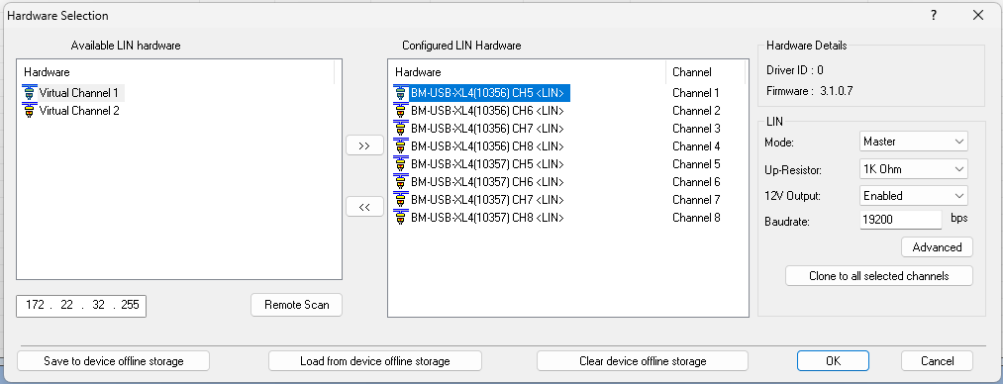This screenshot has width=1003, height=384.
Task: Click the Channel 2 cell
Action: pyautogui.click(x=696, y=111)
